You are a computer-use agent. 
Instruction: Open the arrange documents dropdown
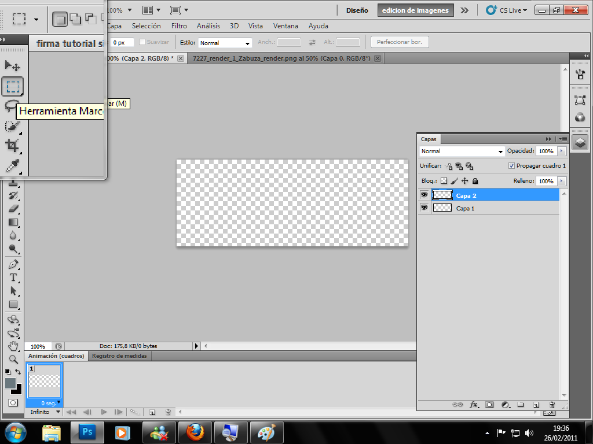(151, 10)
